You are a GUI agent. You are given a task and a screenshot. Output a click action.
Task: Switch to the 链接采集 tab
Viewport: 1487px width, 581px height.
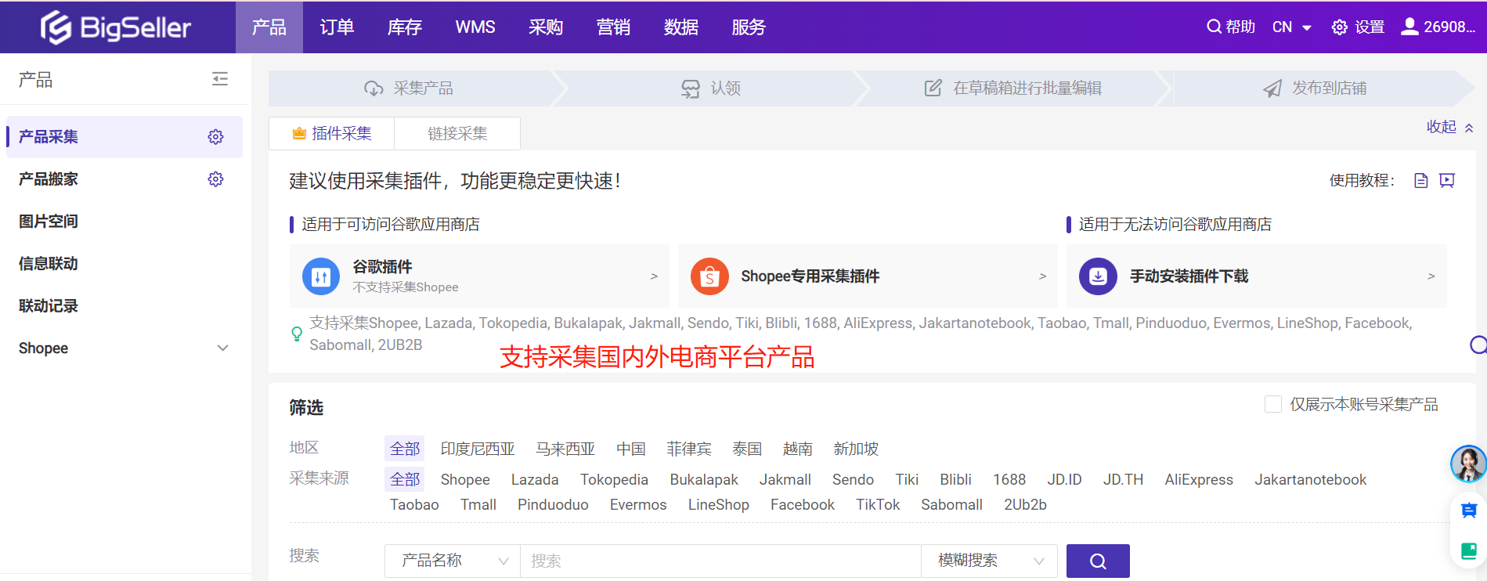[x=457, y=134]
